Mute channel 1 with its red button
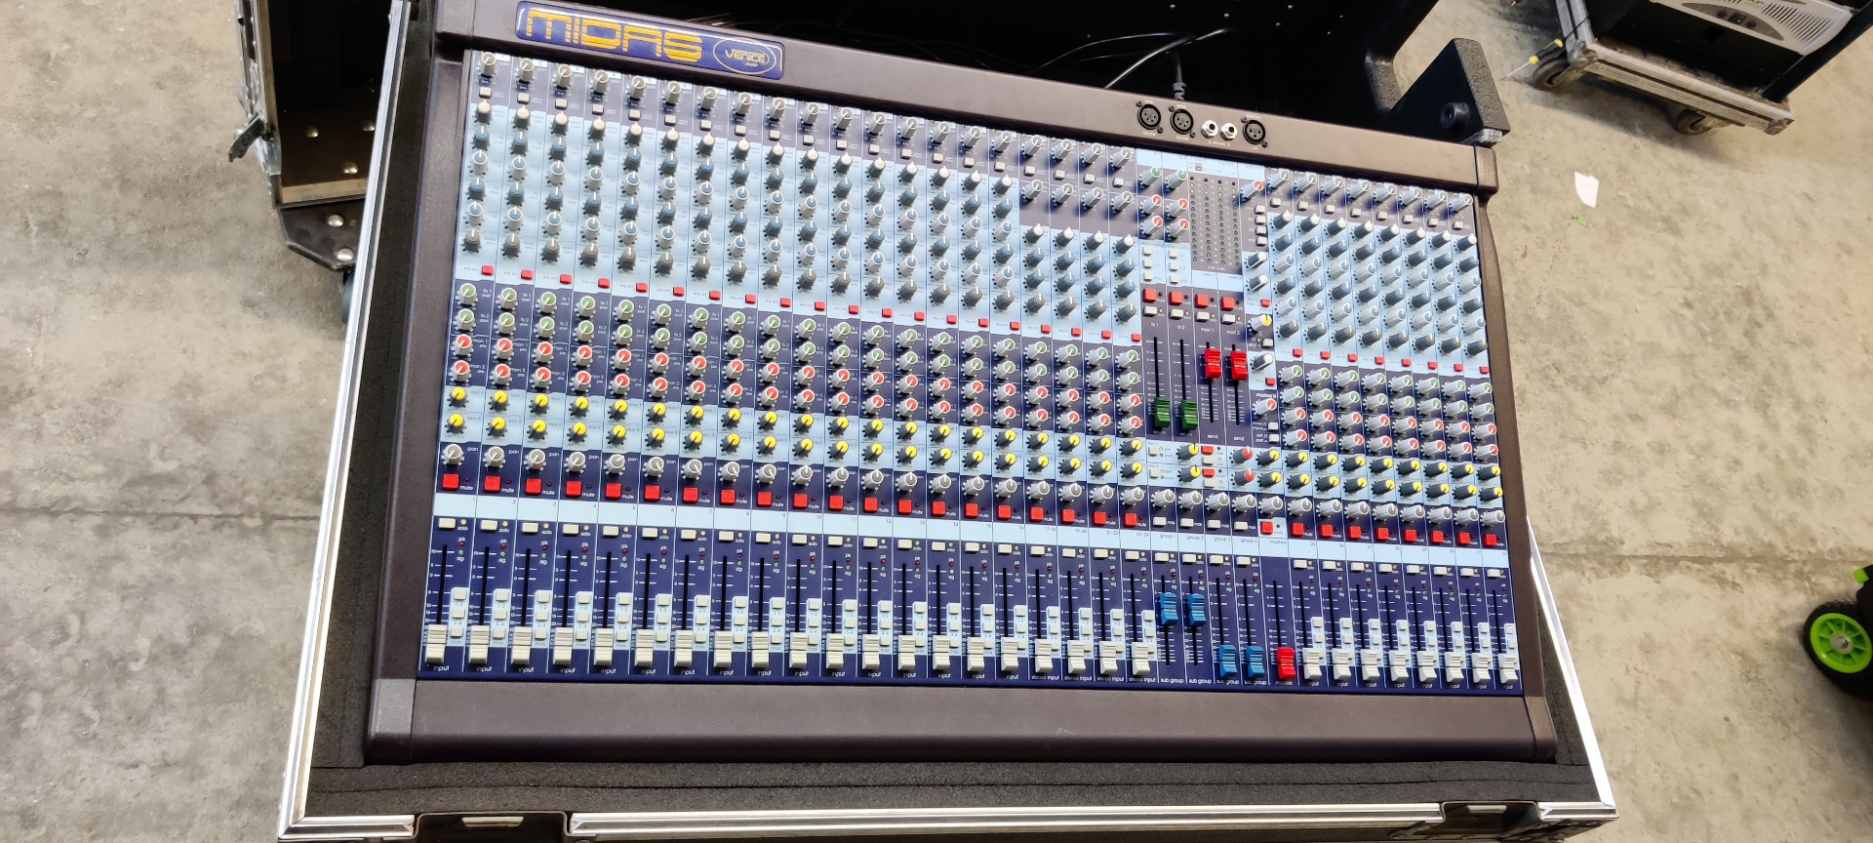 click(x=451, y=480)
